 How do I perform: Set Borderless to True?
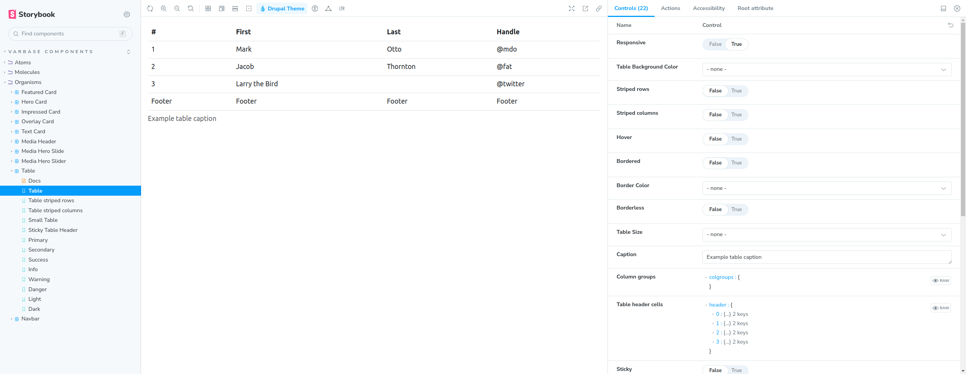pyautogui.click(x=736, y=210)
